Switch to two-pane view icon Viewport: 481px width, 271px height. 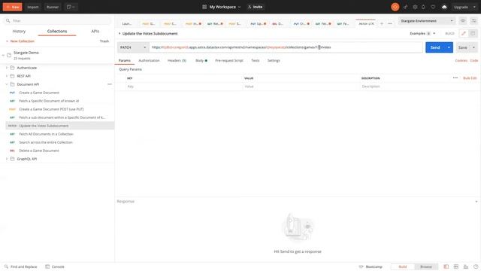point(456,266)
